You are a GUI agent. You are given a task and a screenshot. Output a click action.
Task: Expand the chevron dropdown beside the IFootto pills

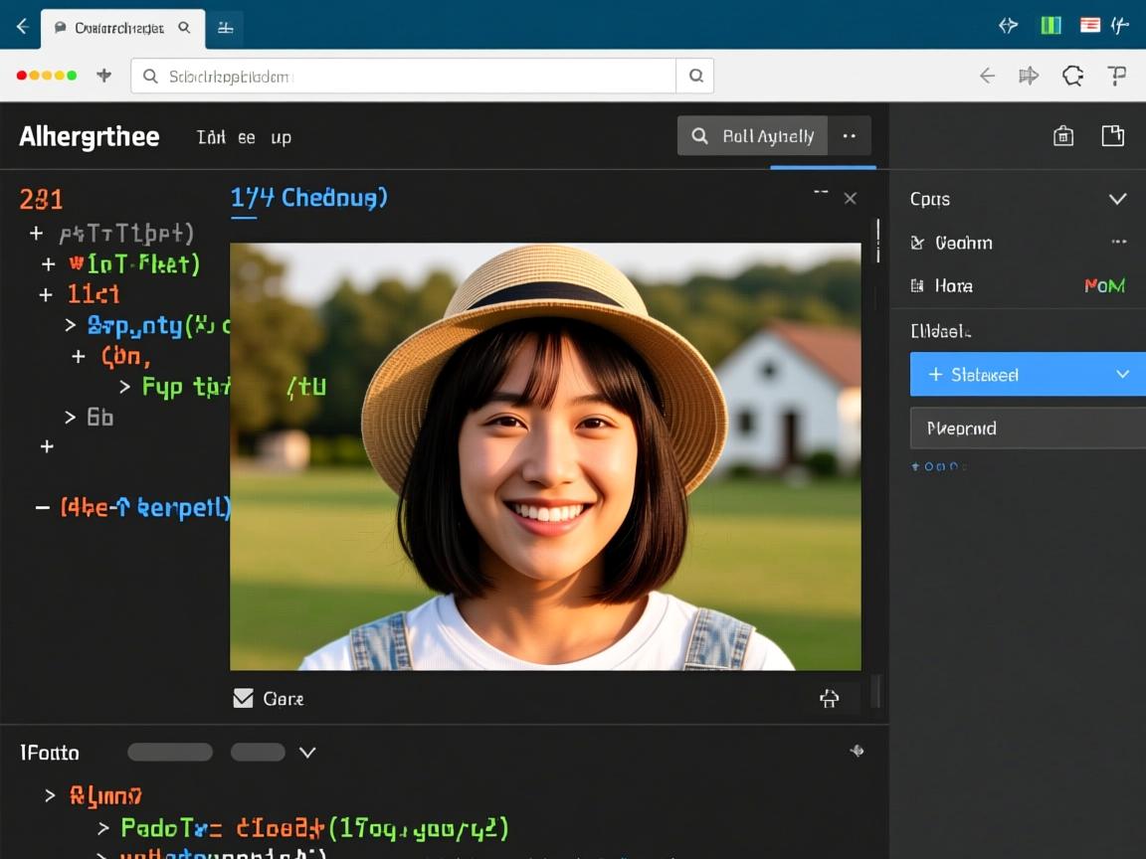307,753
